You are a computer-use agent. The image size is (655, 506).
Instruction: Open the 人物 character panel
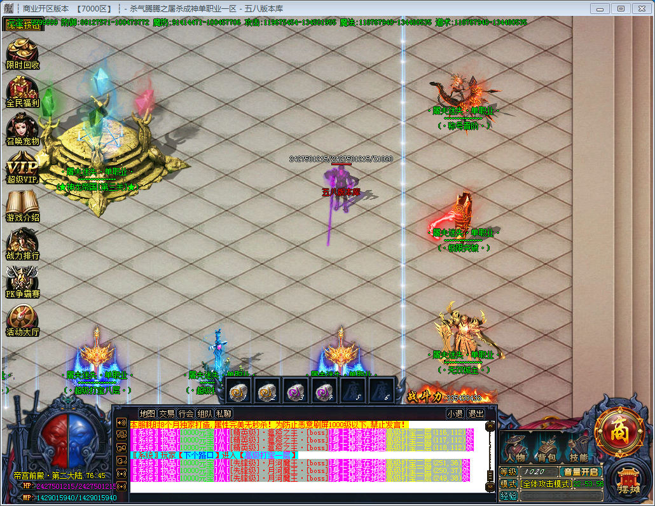click(x=517, y=449)
